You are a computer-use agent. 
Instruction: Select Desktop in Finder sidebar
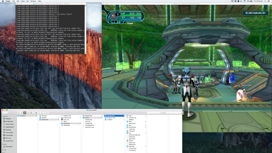tap(8, 130)
